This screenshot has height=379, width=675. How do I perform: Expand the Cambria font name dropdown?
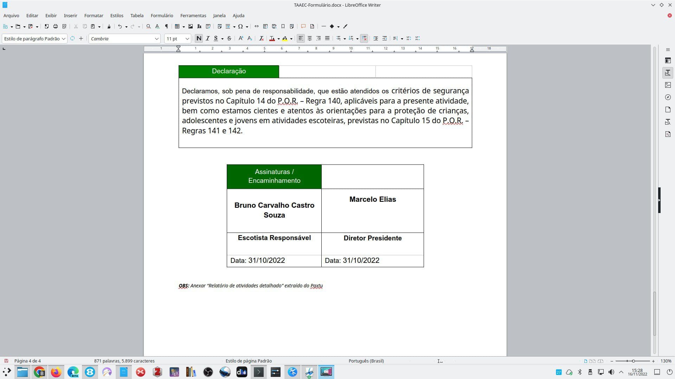click(x=156, y=39)
